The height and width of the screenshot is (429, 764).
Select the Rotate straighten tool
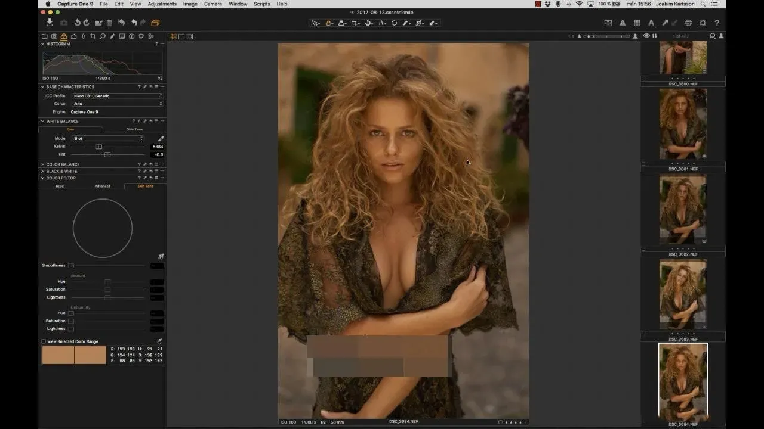tap(369, 23)
